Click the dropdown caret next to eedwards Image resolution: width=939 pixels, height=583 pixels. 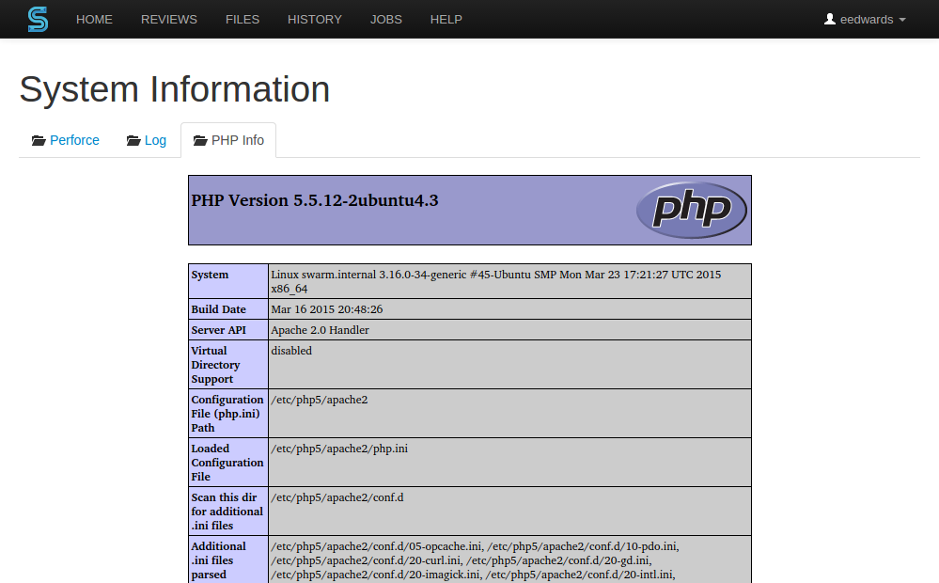(x=902, y=20)
